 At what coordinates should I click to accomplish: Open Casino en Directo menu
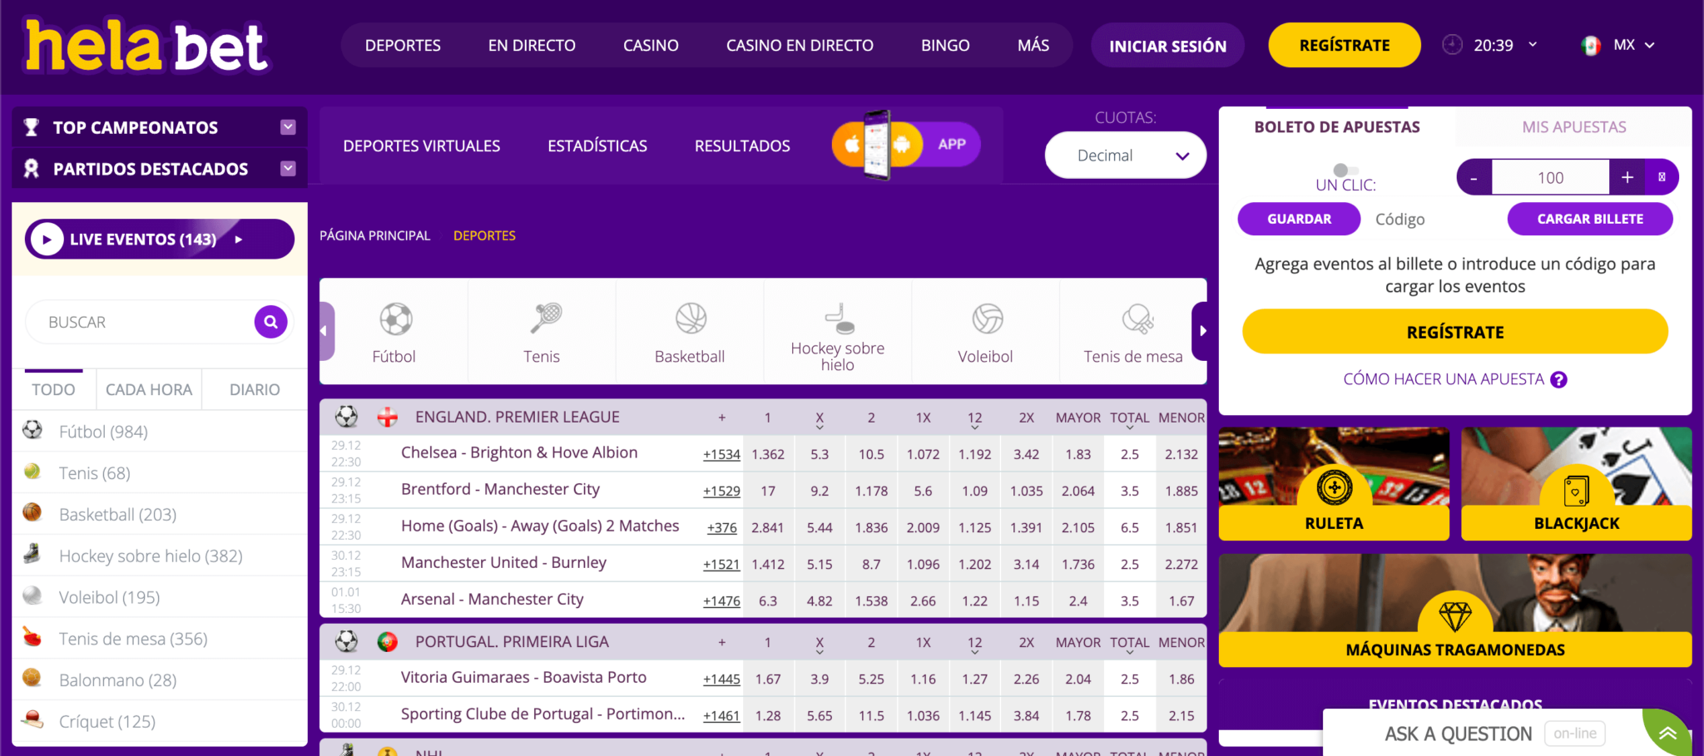tap(800, 46)
